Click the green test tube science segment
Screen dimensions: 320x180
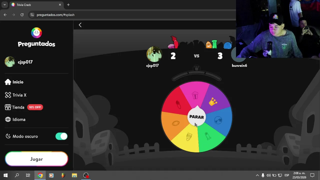[x=208, y=136]
